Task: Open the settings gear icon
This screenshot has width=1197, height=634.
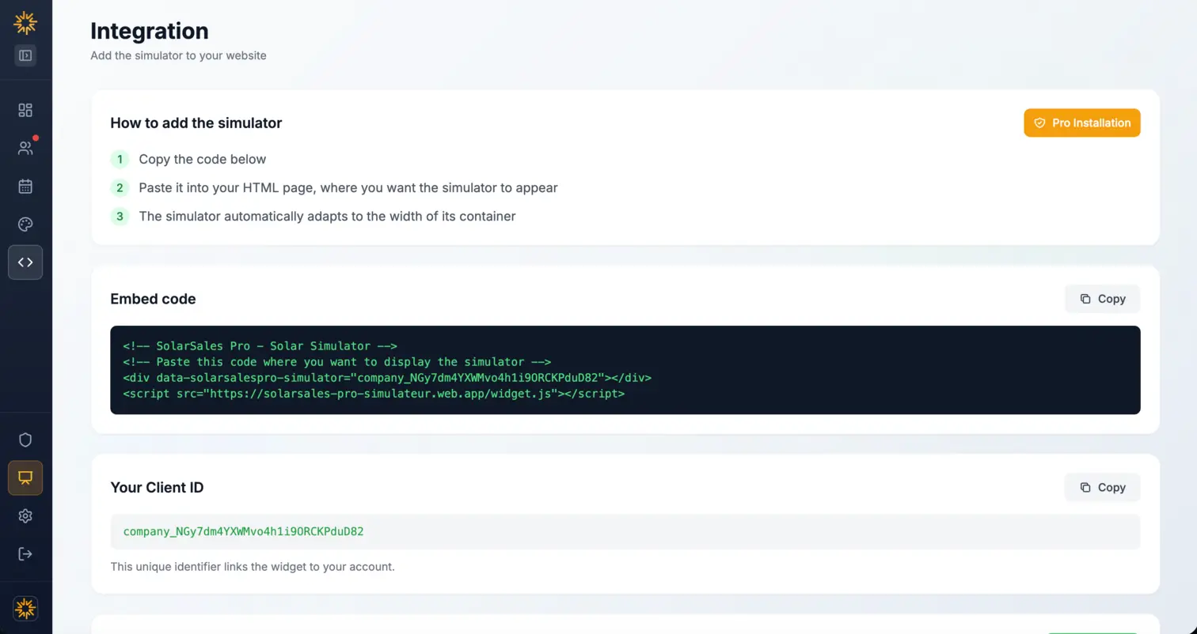Action: click(x=25, y=515)
